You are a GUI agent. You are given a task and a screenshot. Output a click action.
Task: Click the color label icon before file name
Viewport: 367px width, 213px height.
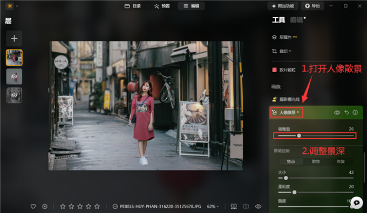tap(115, 207)
